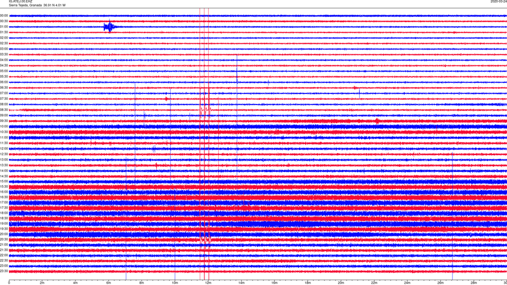Screen dimensions: 507x285
Task: Pick the 19:00 time label
Action: (4, 223)
